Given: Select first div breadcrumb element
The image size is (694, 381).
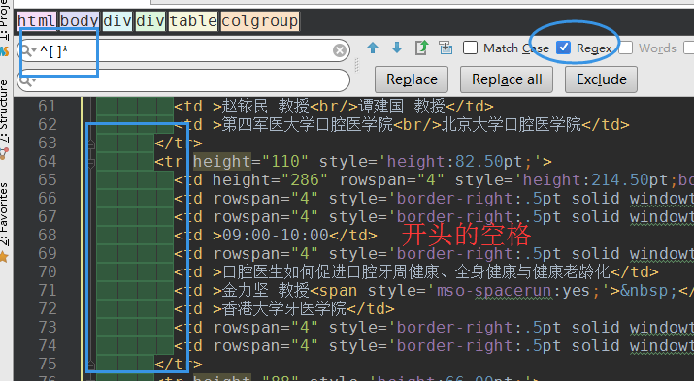Looking at the screenshot, I should pyautogui.click(x=117, y=20).
